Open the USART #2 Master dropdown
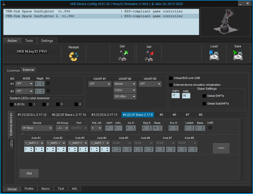 tap(125, 84)
